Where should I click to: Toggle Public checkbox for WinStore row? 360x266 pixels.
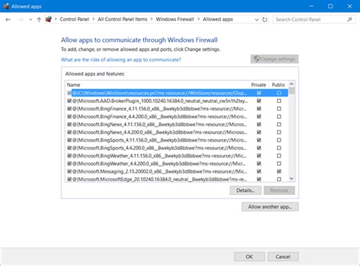(279, 93)
